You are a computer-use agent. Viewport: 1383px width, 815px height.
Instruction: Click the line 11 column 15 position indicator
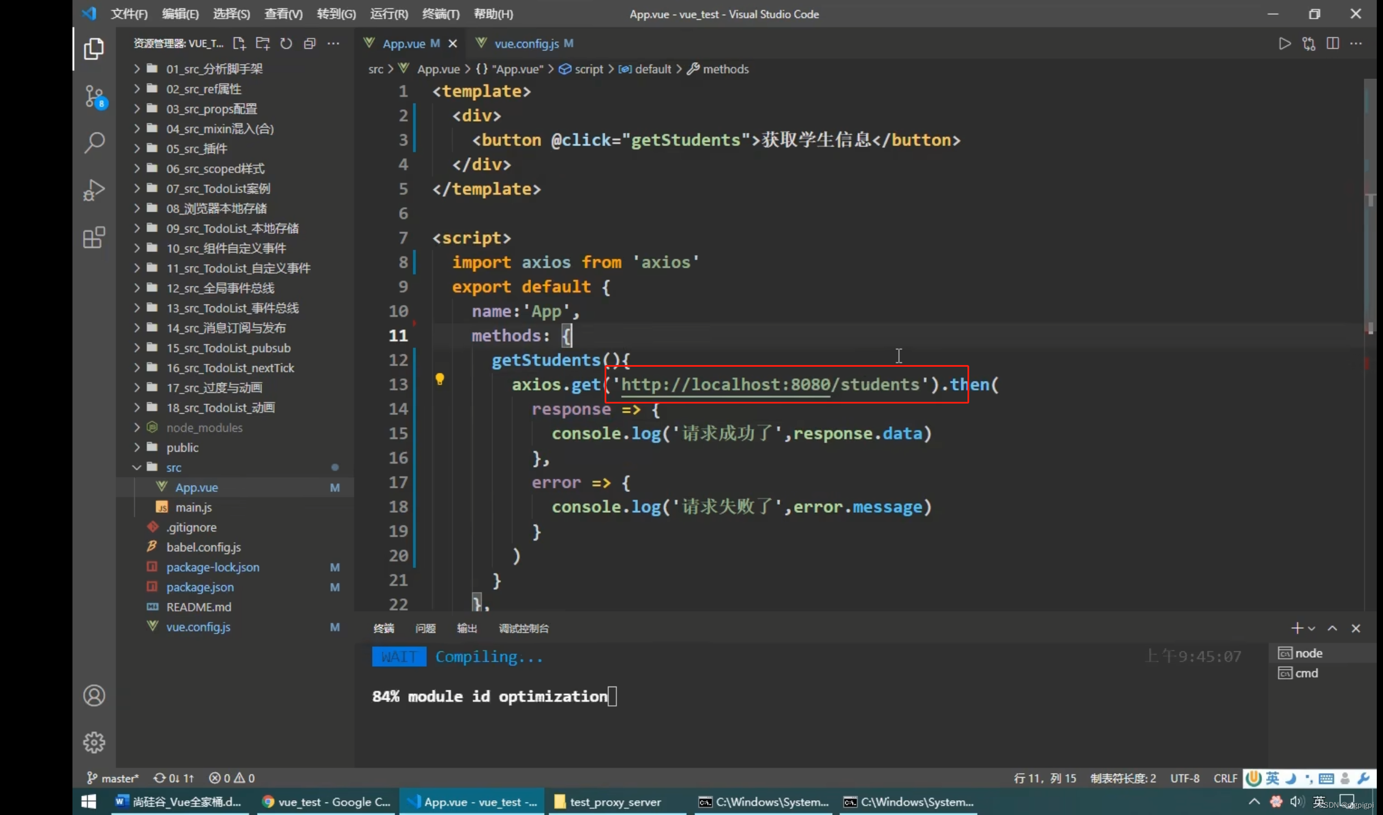coord(1045,778)
